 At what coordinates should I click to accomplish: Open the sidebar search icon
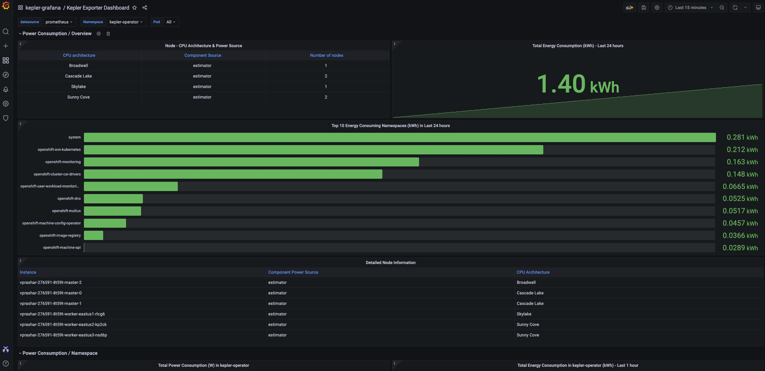coord(6,32)
